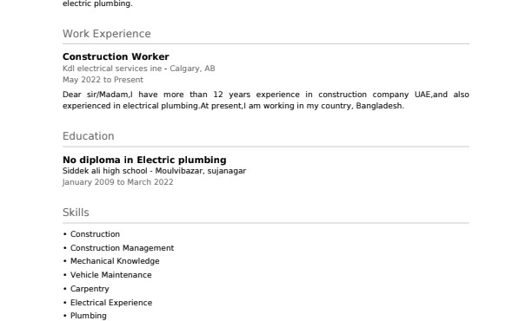Select the Electrical Experience skill item
The height and width of the screenshot is (321, 532).
(111, 303)
